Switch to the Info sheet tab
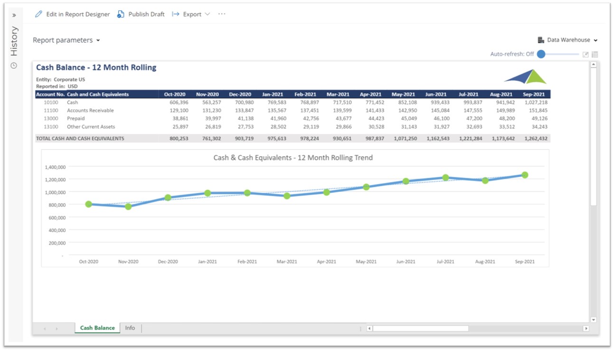Image resolution: width=614 pixels, height=351 pixels. (130, 328)
